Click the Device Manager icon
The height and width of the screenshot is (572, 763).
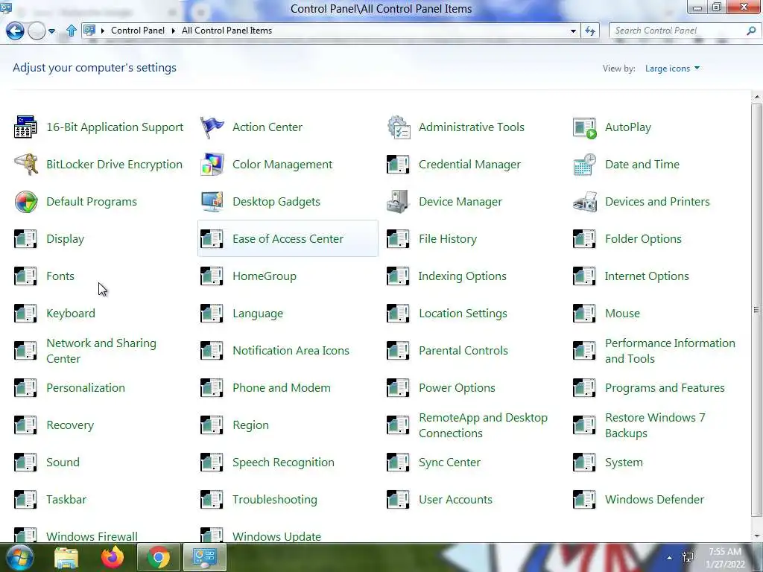click(398, 202)
